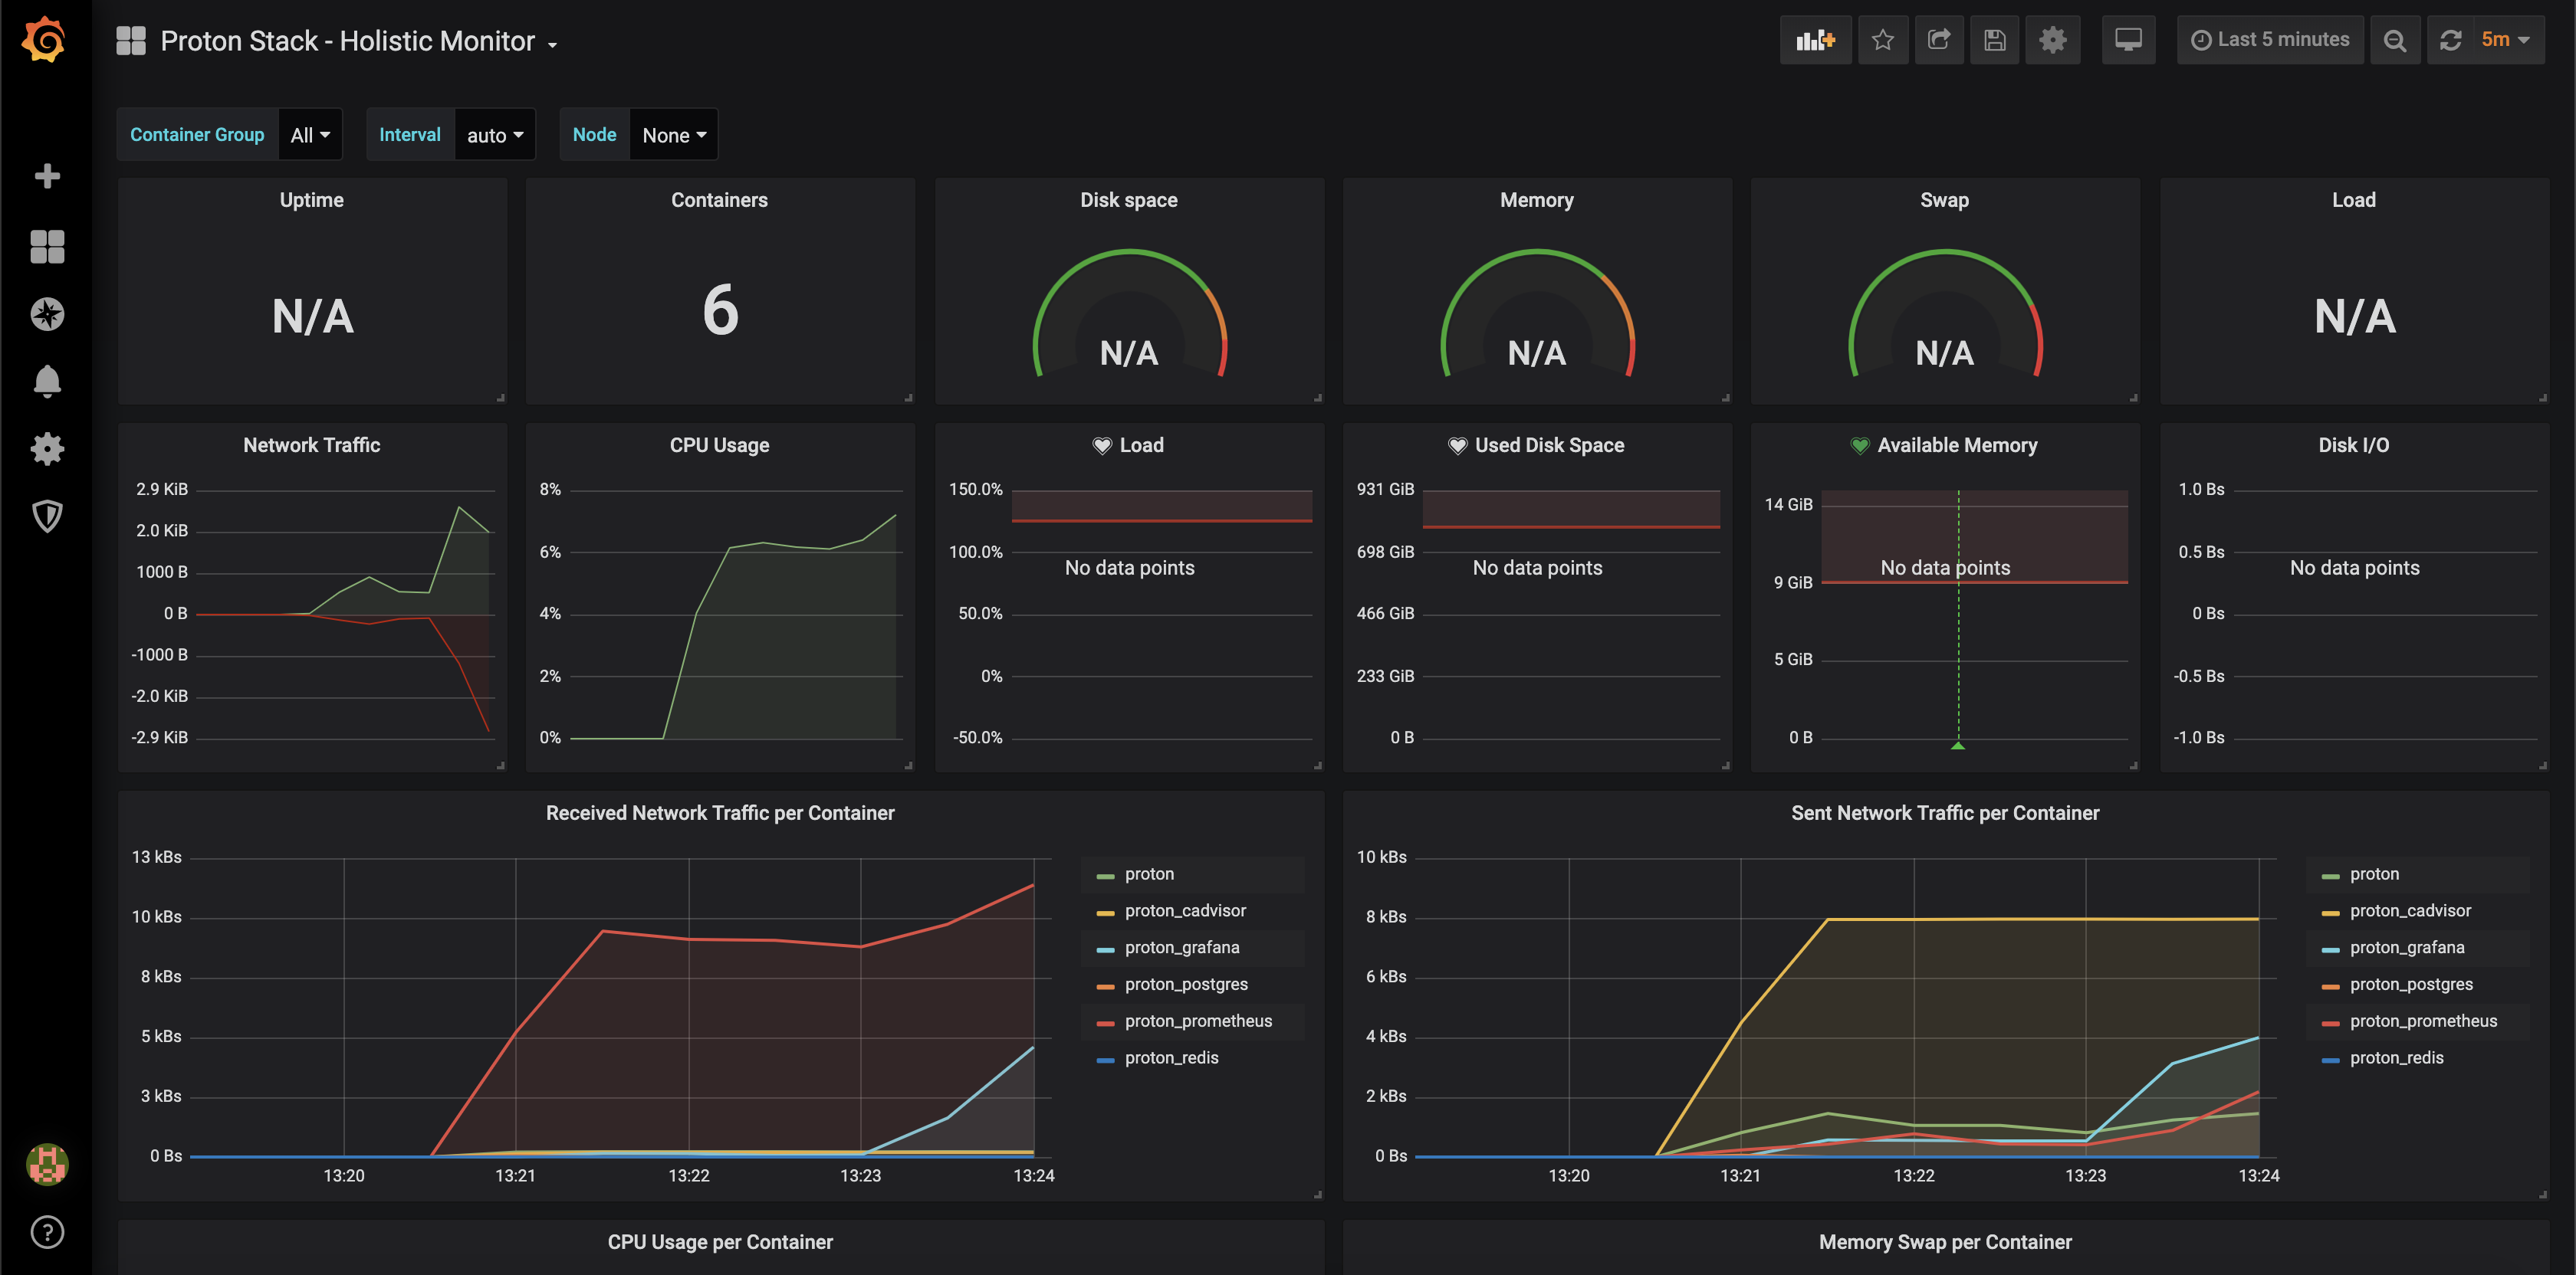Screen dimensions: 2576x1275
Task: Open the Dashboards grid icon in sidebar
Action: coord(47,246)
